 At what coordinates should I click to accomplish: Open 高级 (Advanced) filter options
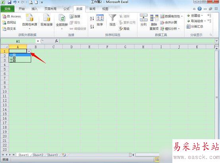(124, 29)
